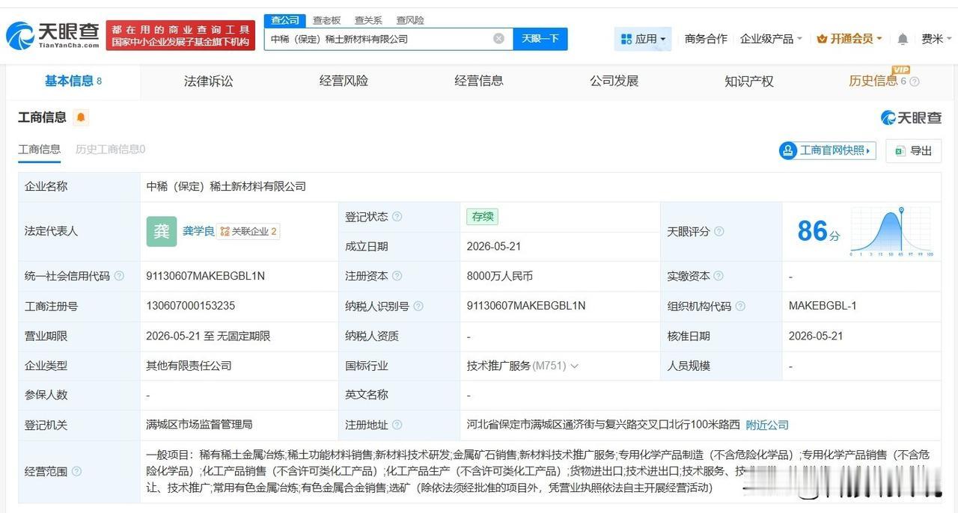The image size is (958, 513).
Task: Click help icon next to 统一社会信用代码
Action: (x=119, y=276)
